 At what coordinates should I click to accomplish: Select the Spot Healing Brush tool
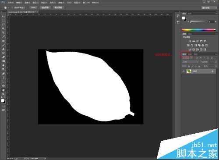3,41
